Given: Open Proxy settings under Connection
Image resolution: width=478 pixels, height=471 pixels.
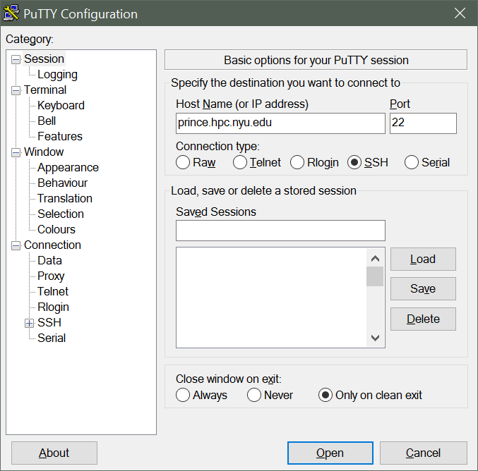Looking at the screenshot, I should [51, 276].
